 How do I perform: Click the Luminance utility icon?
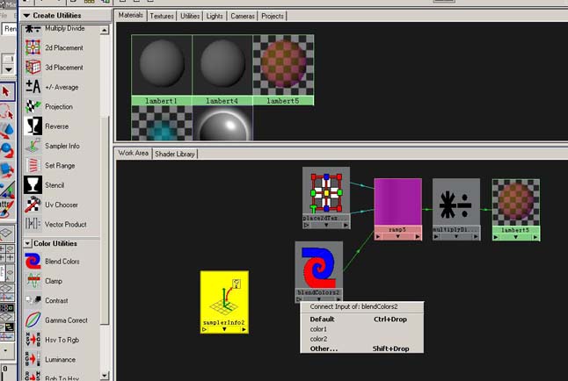point(33,359)
